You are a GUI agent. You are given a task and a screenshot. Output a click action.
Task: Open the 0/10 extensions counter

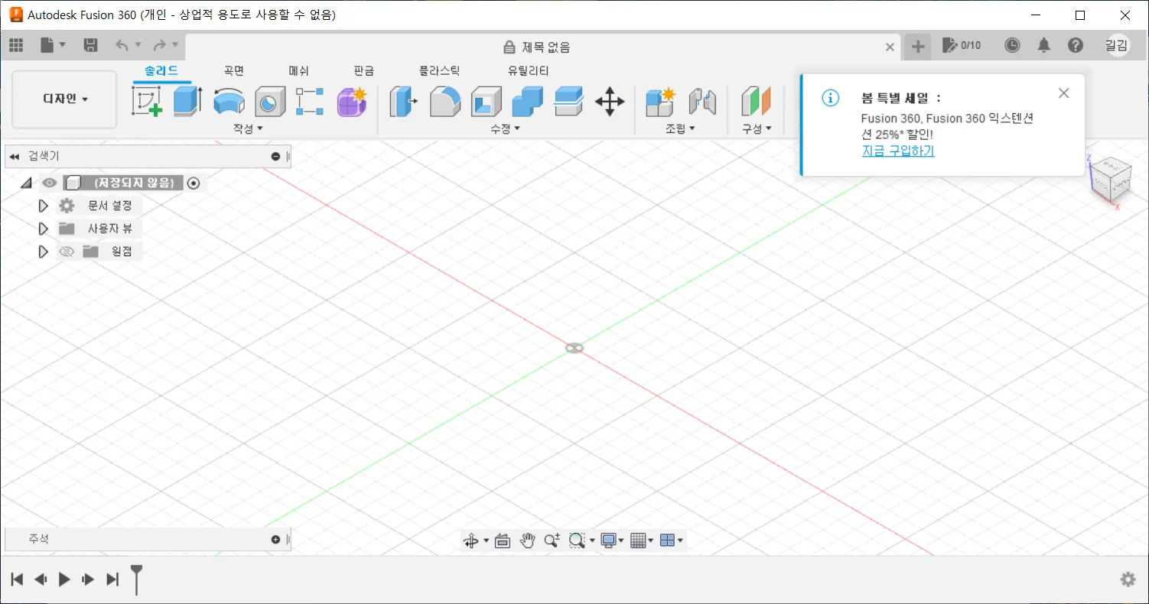click(962, 45)
